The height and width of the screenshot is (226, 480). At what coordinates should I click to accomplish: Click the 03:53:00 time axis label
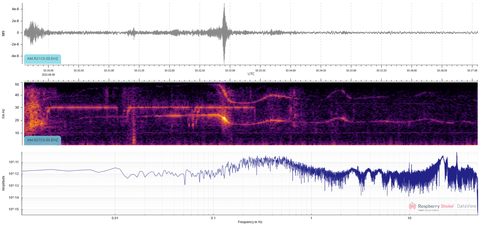230,71
